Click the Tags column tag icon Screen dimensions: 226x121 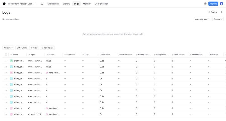tap(83, 54)
